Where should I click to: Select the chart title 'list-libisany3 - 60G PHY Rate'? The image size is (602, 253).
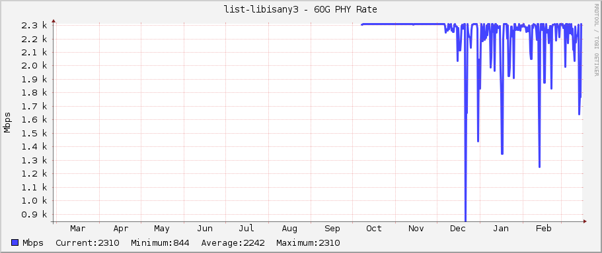(x=301, y=10)
